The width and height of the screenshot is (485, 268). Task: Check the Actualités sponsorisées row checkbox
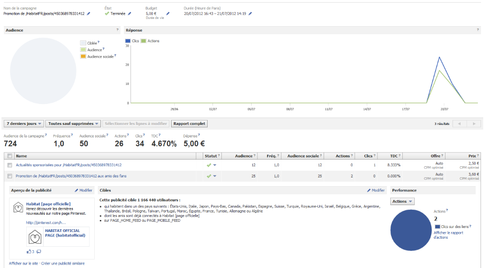[x=9, y=165]
